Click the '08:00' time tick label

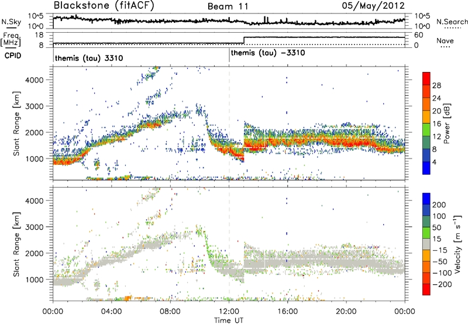click(x=170, y=312)
